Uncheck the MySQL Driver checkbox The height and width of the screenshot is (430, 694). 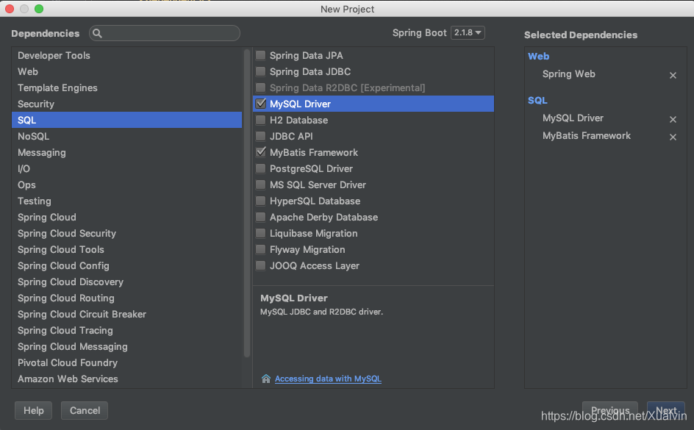(x=261, y=104)
